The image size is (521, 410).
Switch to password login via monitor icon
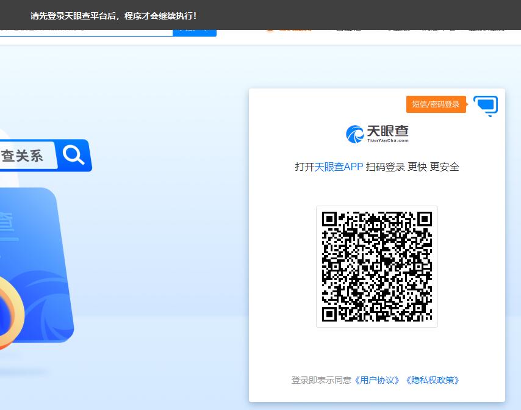tap(486, 106)
